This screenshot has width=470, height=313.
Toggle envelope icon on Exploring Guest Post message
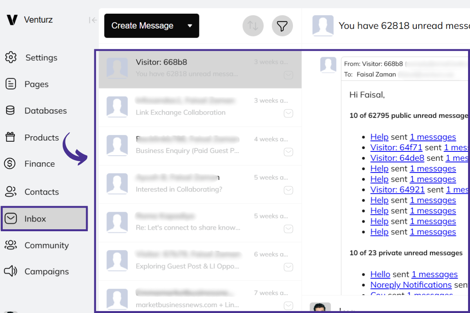tap(288, 267)
